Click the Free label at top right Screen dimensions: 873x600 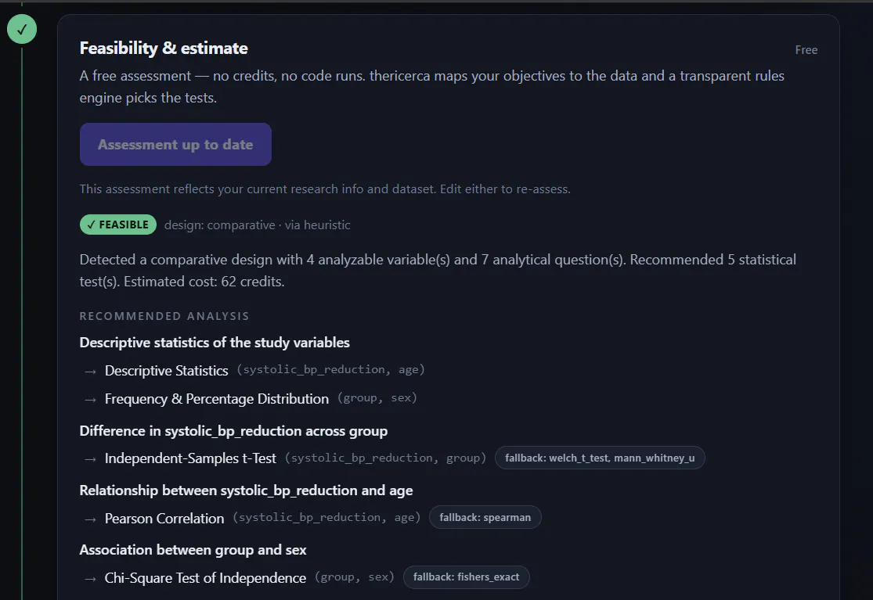click(x=806, y=50)
